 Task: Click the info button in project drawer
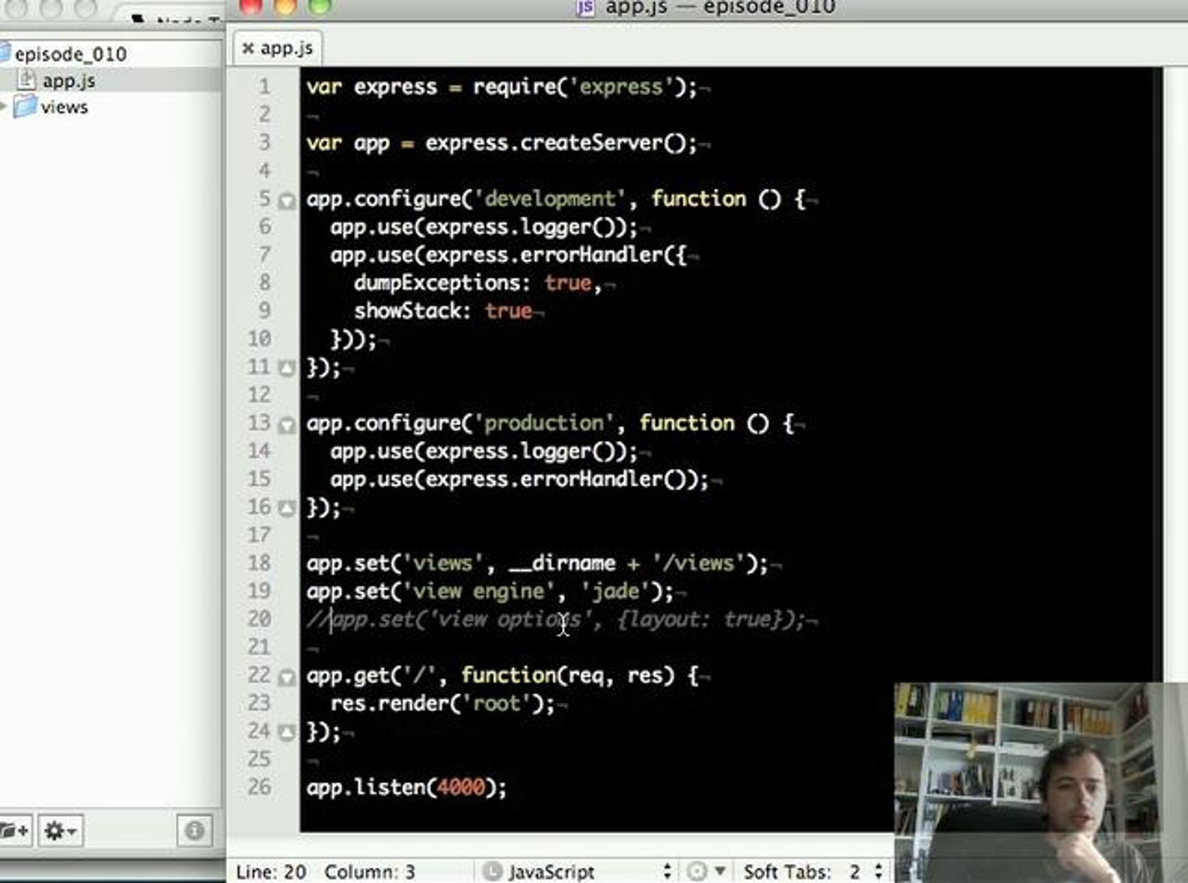tap(194, 830)
